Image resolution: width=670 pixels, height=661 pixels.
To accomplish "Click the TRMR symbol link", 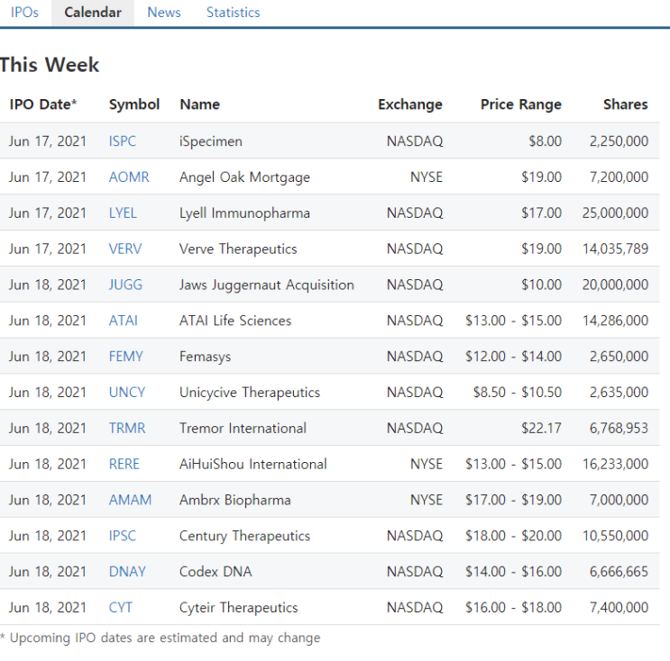I will click(127, 428).
